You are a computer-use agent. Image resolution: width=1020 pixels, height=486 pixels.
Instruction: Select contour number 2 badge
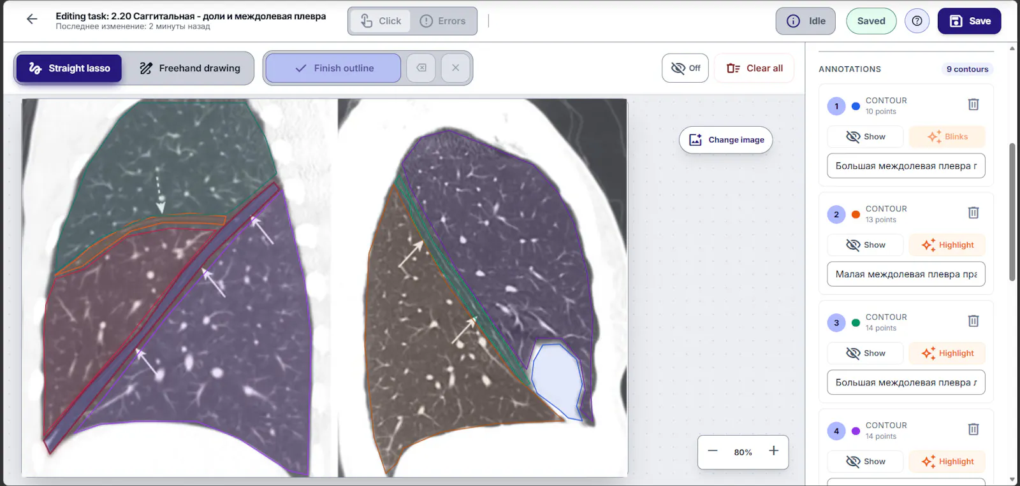836,215
